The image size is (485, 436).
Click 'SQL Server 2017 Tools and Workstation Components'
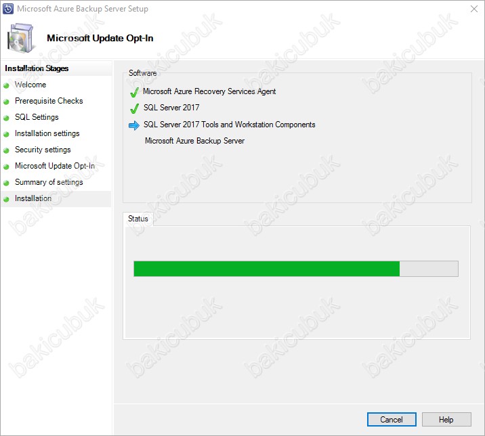229,125
